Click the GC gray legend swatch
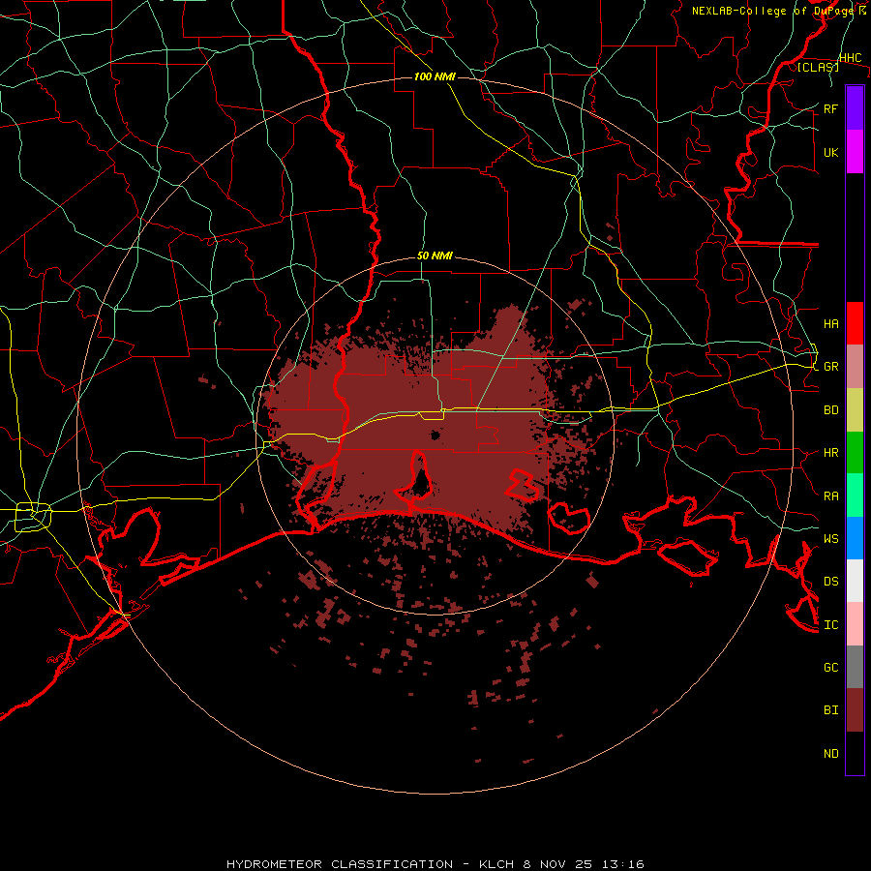Image resolution: width=871 pixels, height=871 pixels. click(855, 667)
